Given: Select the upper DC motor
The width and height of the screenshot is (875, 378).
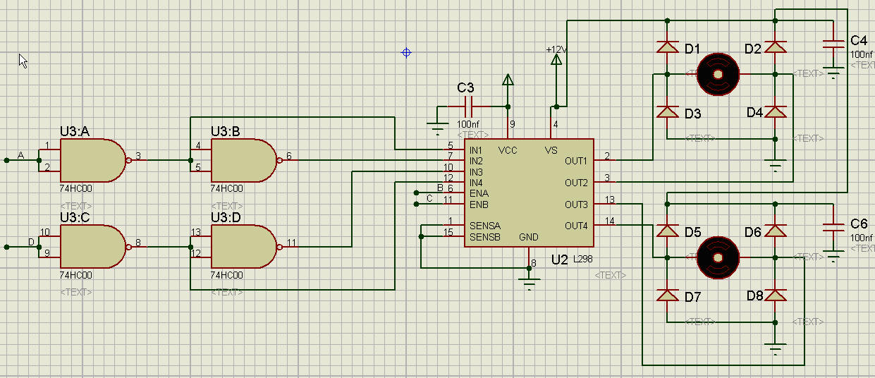Looking at the screenshot, I should click(x=718, y=74).
